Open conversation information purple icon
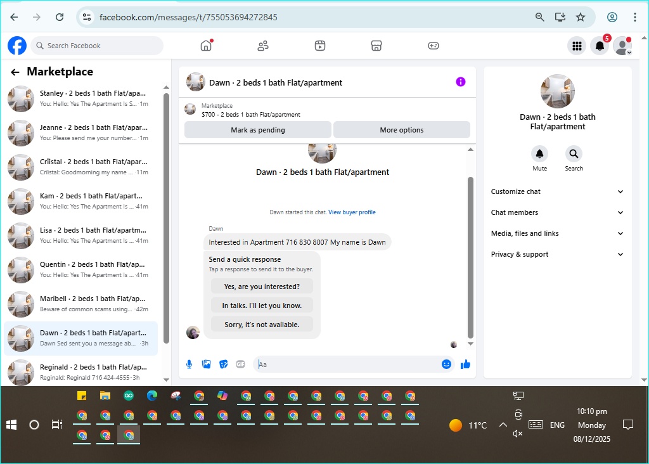This screenshot has height=464, width=649. (461, 82)
